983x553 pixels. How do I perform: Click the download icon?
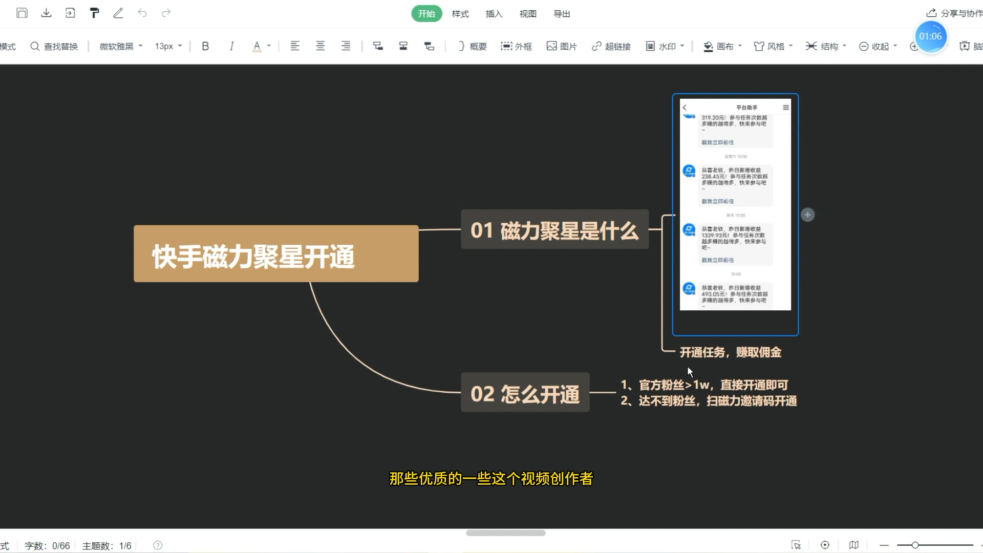46,13
